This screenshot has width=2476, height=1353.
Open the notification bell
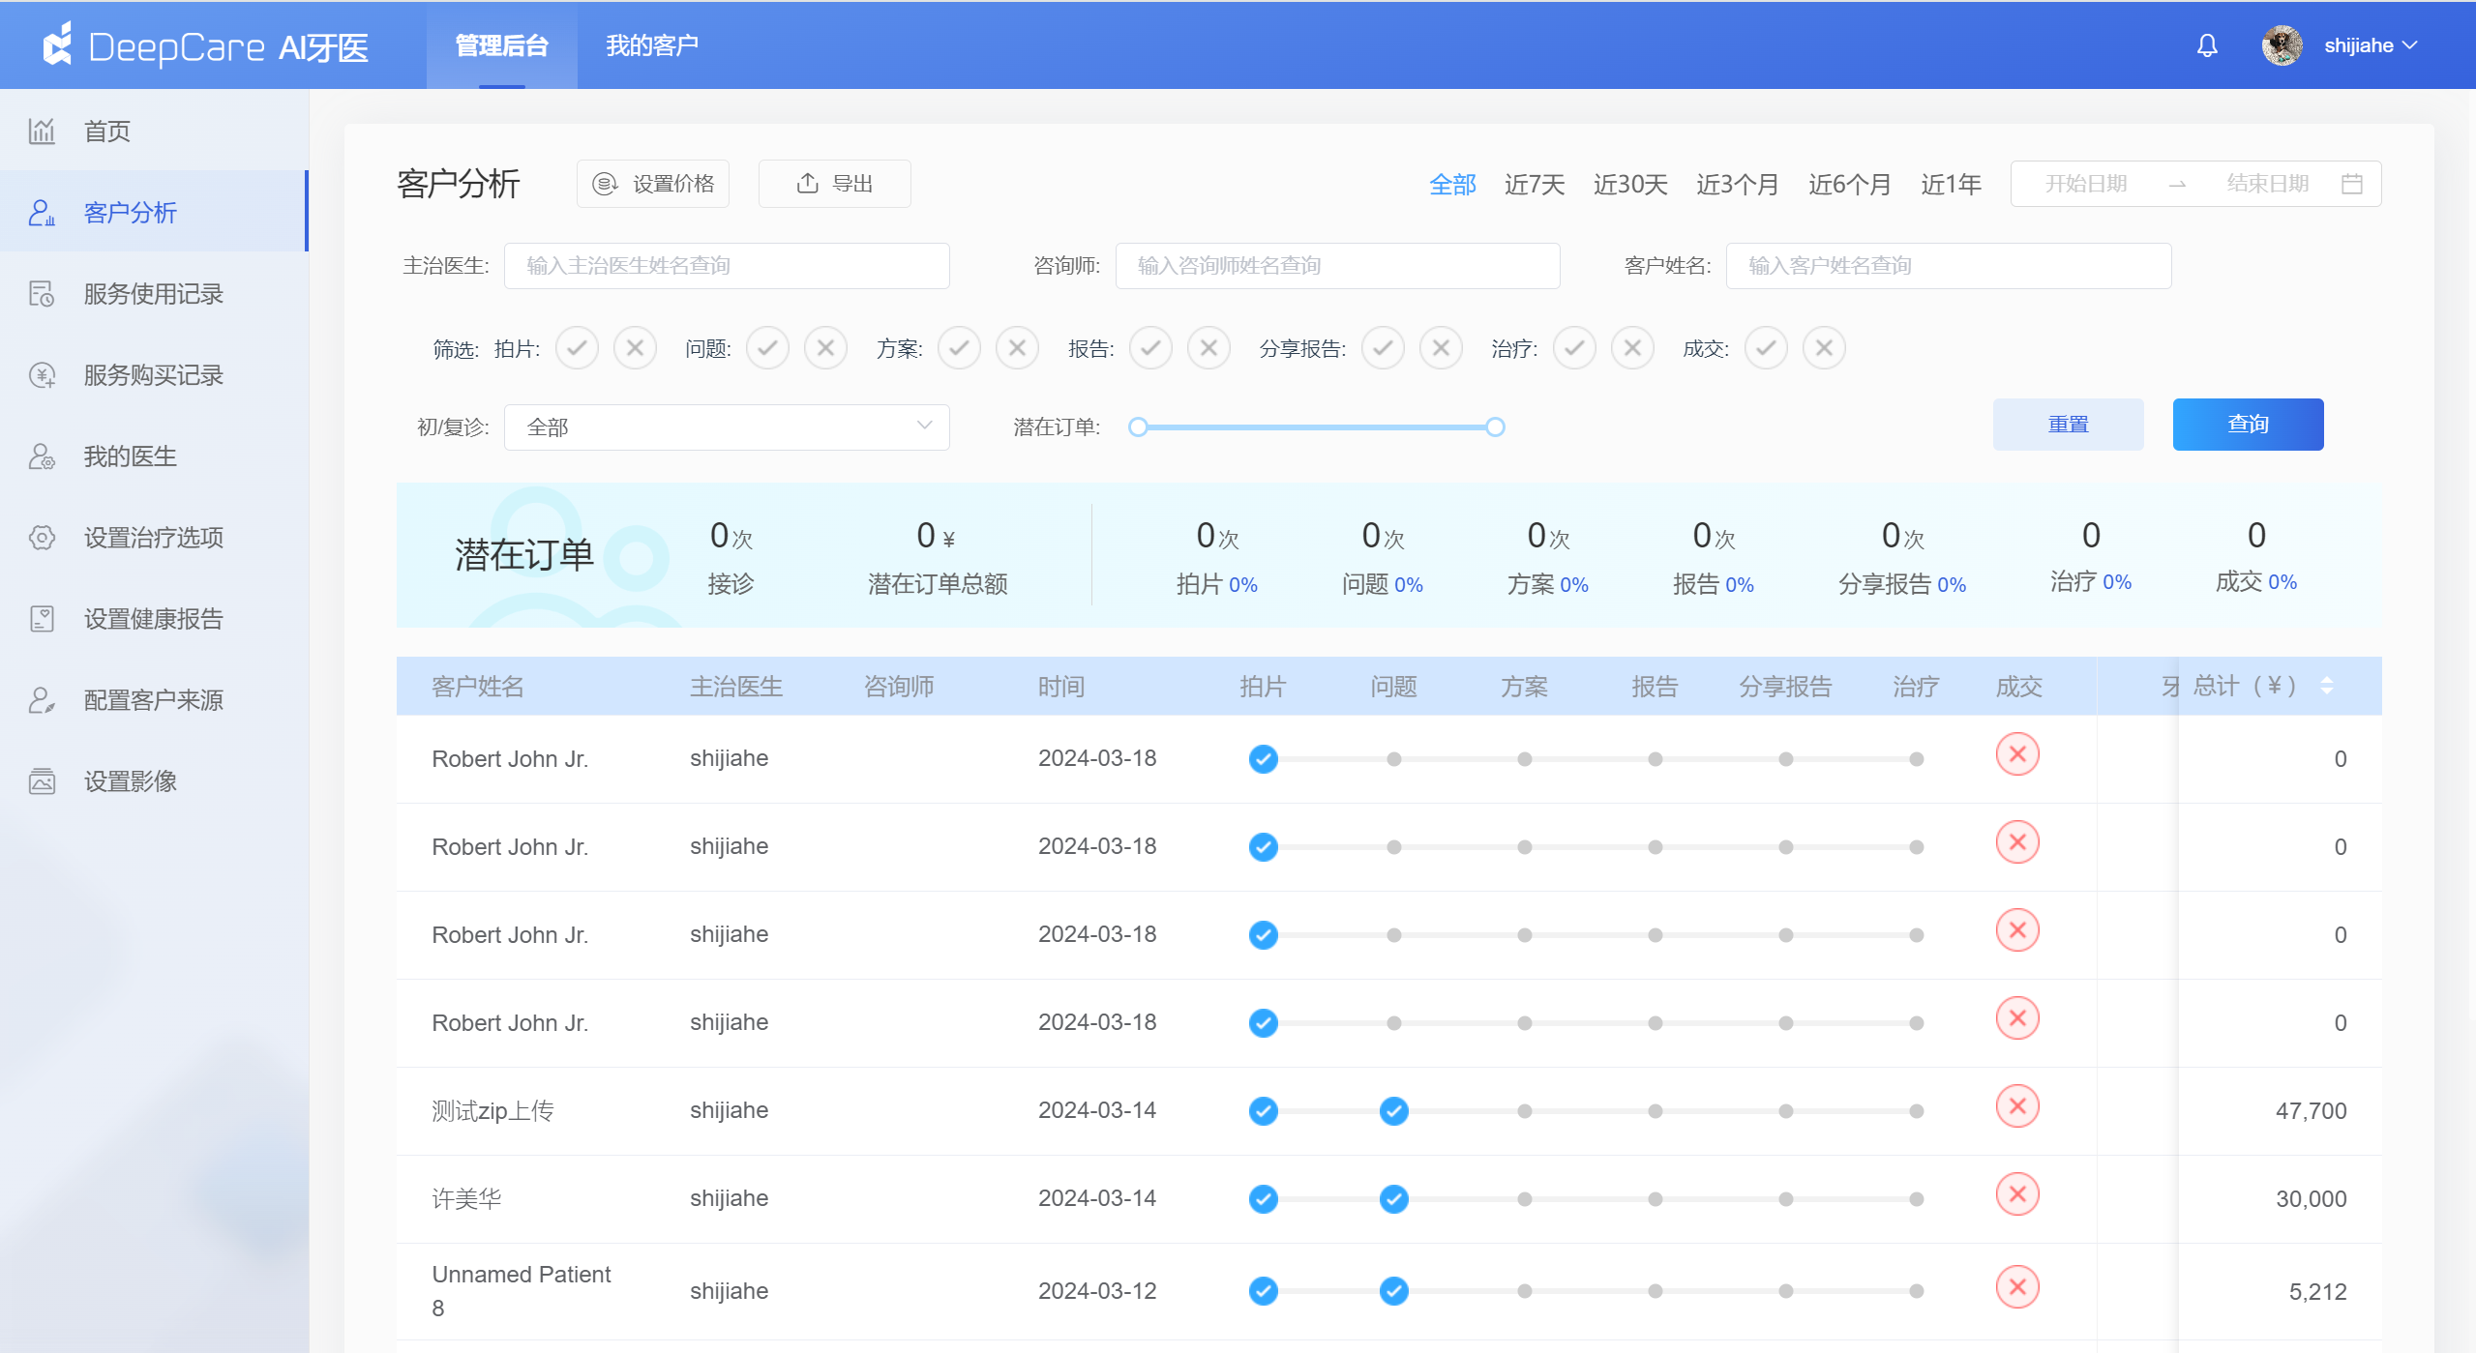click(x=2207, y=45)
